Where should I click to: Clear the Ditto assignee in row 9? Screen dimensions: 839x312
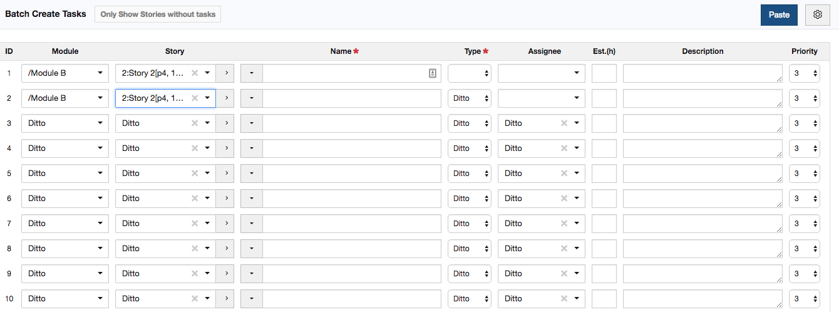point(564,273)
